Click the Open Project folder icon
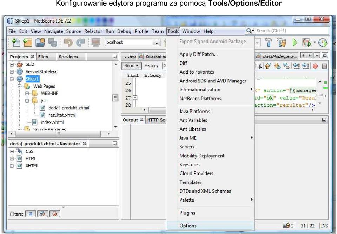 [x=40, y=43]
